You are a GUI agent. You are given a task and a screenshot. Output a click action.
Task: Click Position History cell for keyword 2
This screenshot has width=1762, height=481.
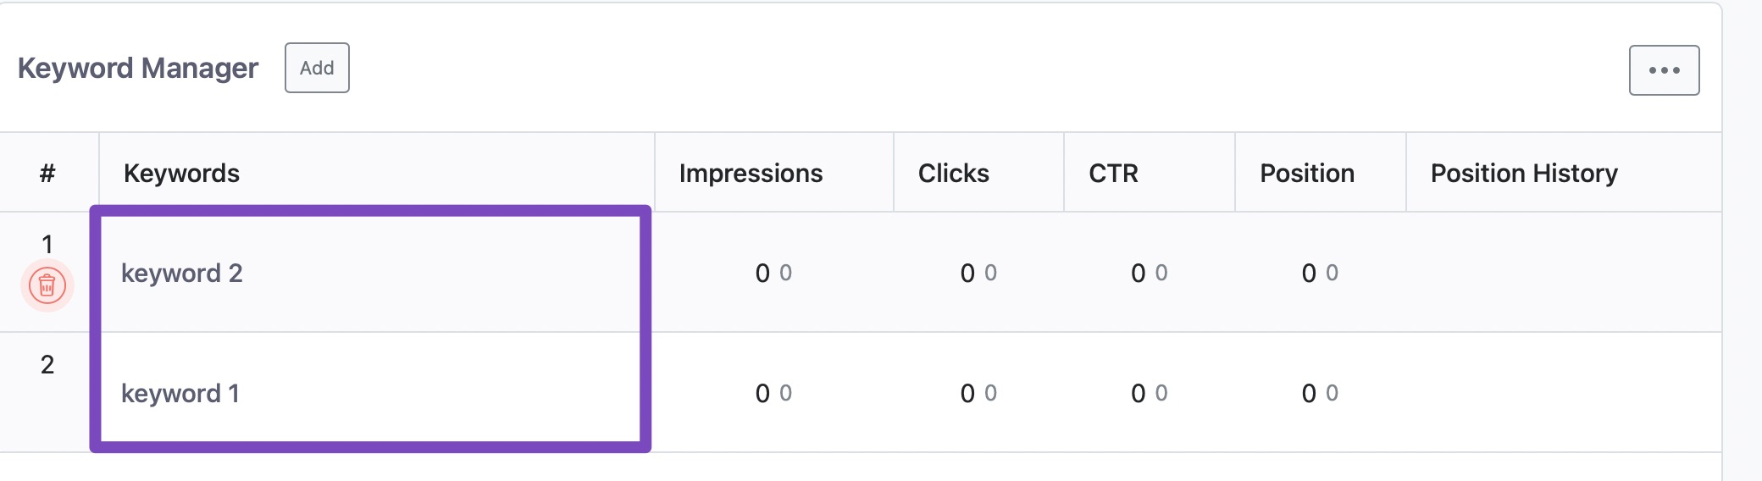click(1563, 273)
